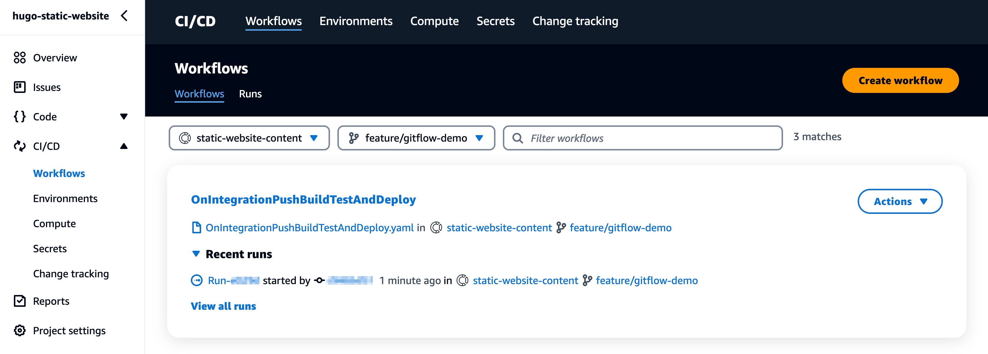Switch to the Runs tab
Image resolution: width=988 pixels, height=354 pixels.
click(250, 94)
